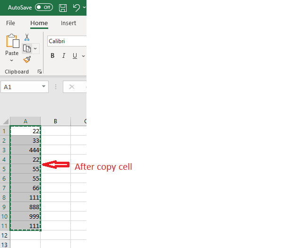Click empty cell A12
Screen dimensions: 284x248
point(26,235)
